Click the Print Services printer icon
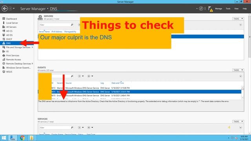Screen dimensions: 251x141 4,56
